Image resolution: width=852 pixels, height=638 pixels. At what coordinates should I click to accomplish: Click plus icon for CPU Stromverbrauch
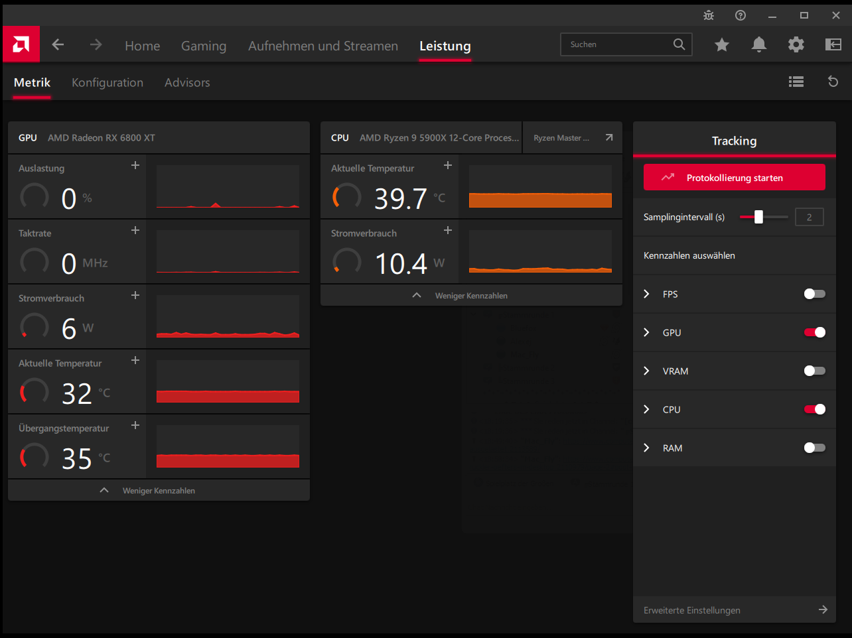tap(448, 230)
